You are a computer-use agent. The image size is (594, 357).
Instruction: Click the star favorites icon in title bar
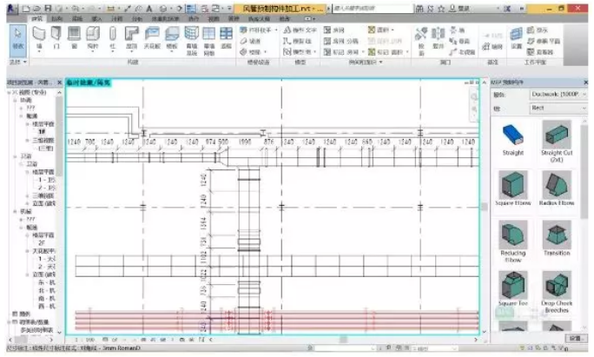pos(441,9)
